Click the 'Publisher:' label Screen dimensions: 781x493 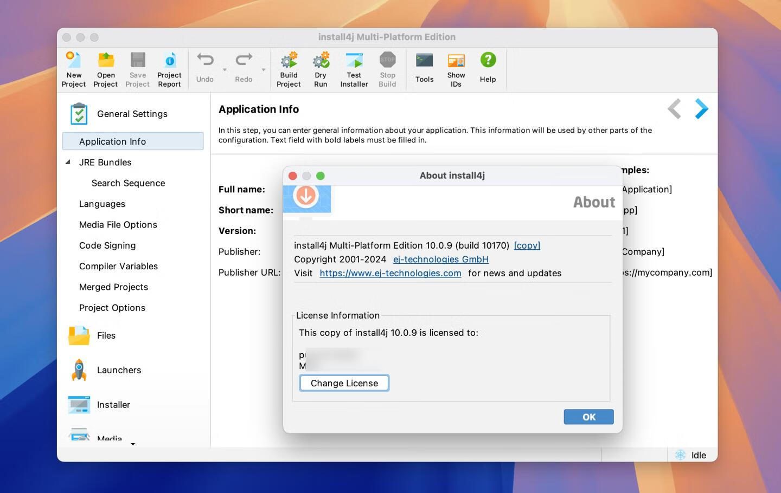click(239, 251)
